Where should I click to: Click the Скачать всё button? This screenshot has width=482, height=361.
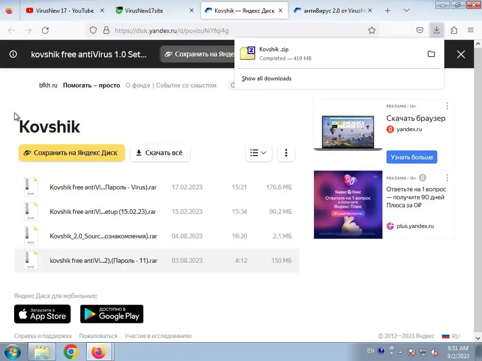coord(160,153)
